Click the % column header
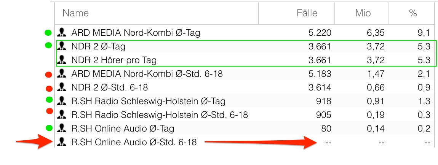This screenshot has height=165, width=438. coord(413,13)
